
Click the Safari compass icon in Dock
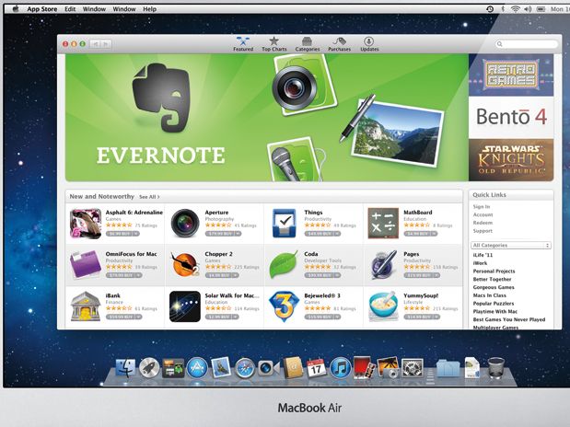coord(244,368)
